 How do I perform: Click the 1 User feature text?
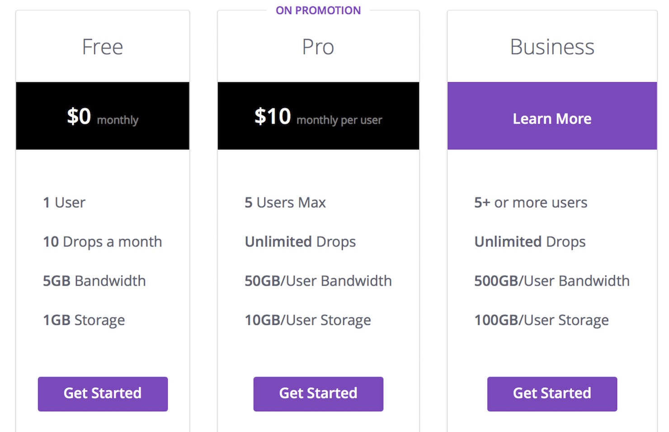pyautogui.click(x=64, y=202)
